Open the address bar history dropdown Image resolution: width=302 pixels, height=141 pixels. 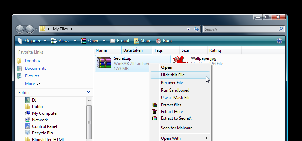coord(189,29)
